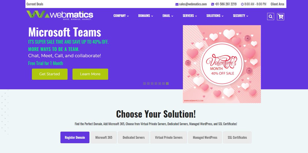Switch to the Managed WordPress tab

click(x=205, y=137)
